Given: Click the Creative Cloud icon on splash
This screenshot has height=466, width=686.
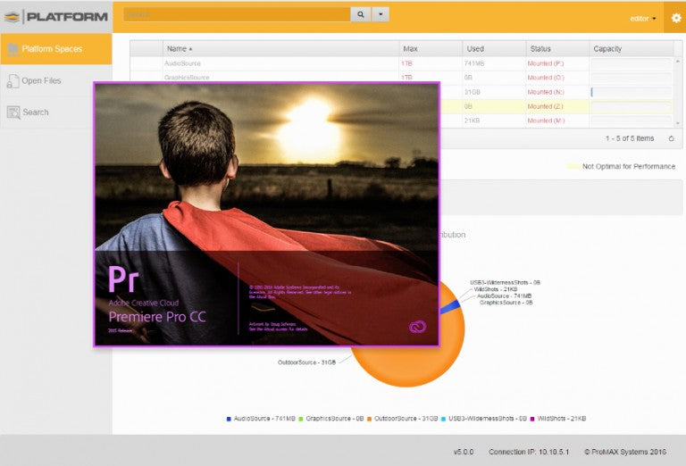Looking at the screenshot, I should [x=417, y=327].
